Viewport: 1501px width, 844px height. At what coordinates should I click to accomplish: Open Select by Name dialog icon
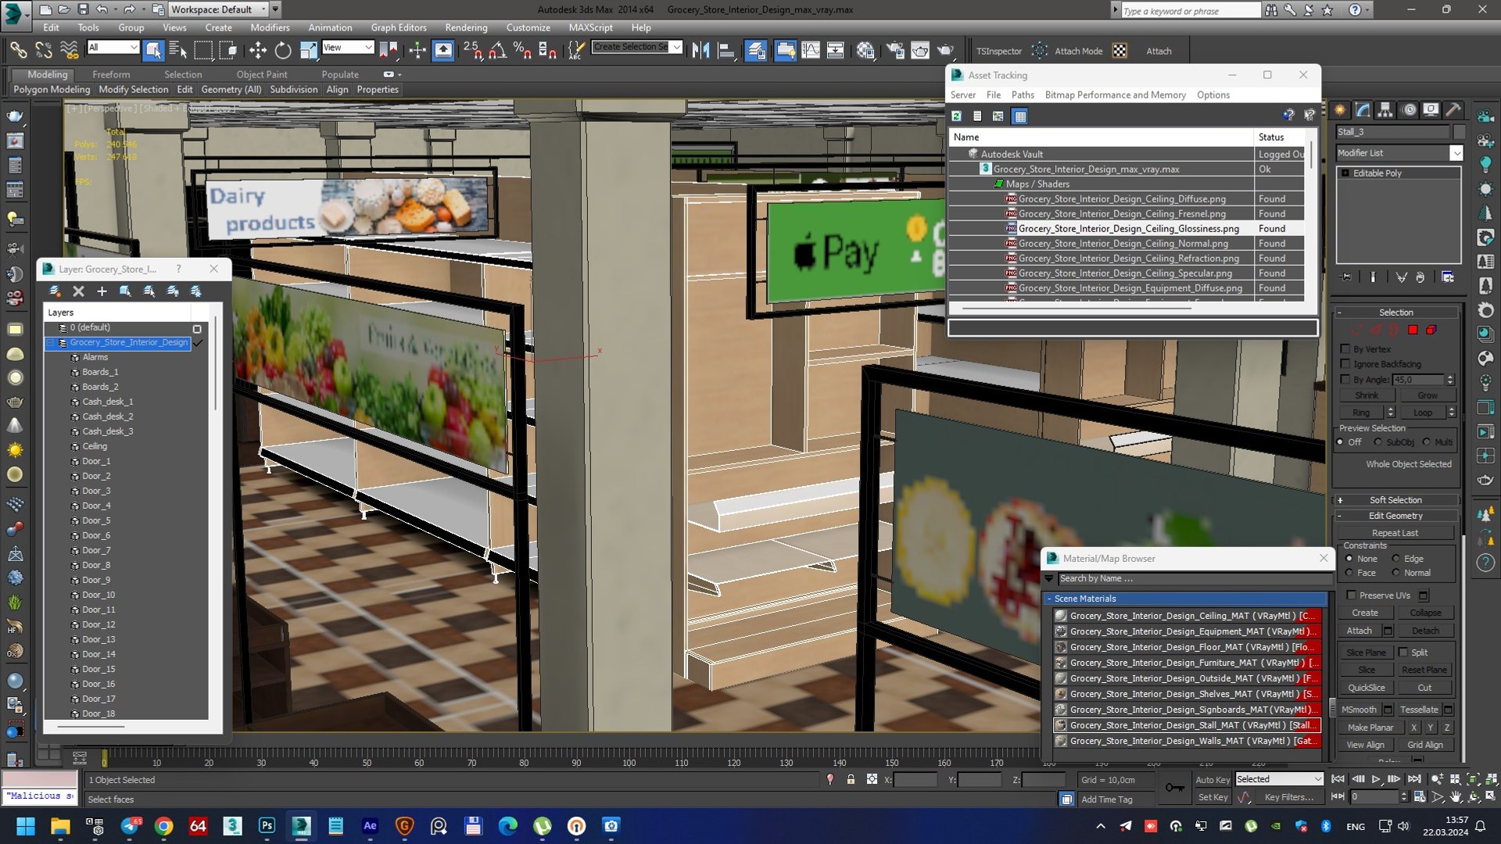[178, 51]
